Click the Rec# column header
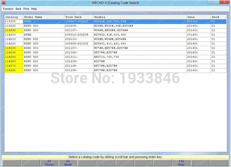This screenshot has width=231, height=167. (x=218, y=17)
